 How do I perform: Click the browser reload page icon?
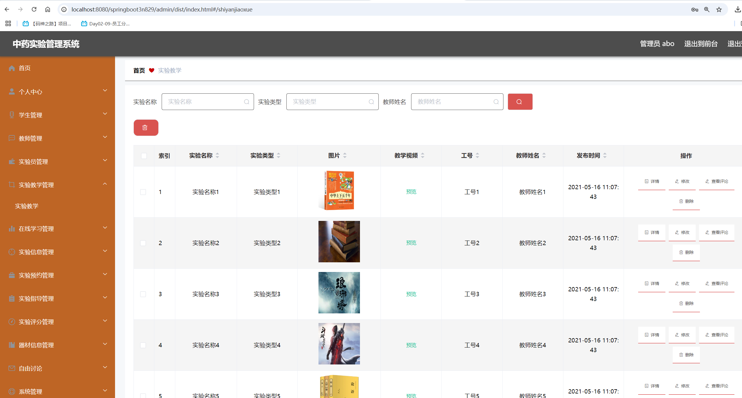(34, 9)
